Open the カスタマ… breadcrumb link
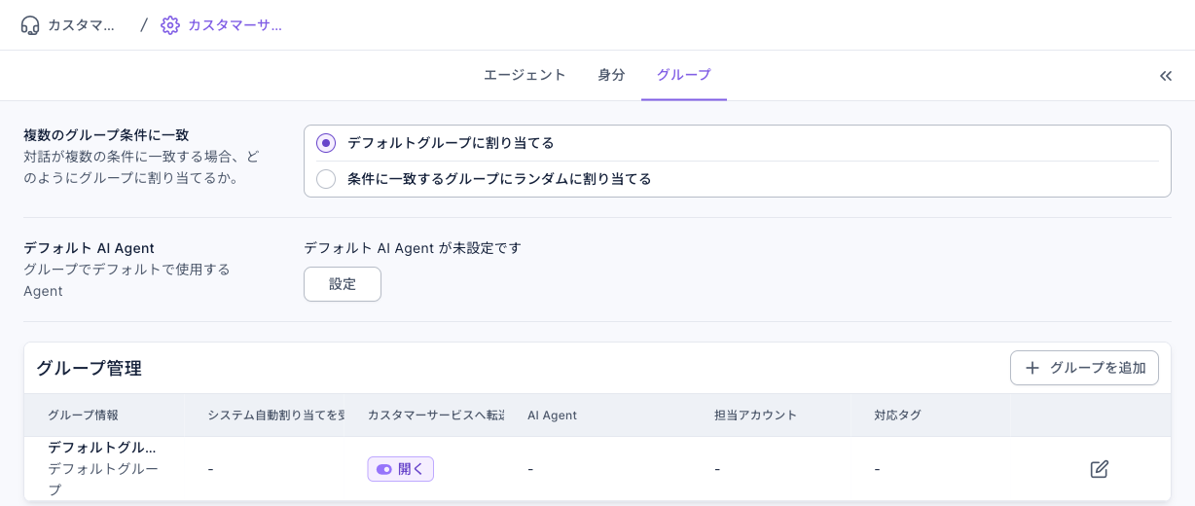This screenshot has height=506, width=1195. 82,25
